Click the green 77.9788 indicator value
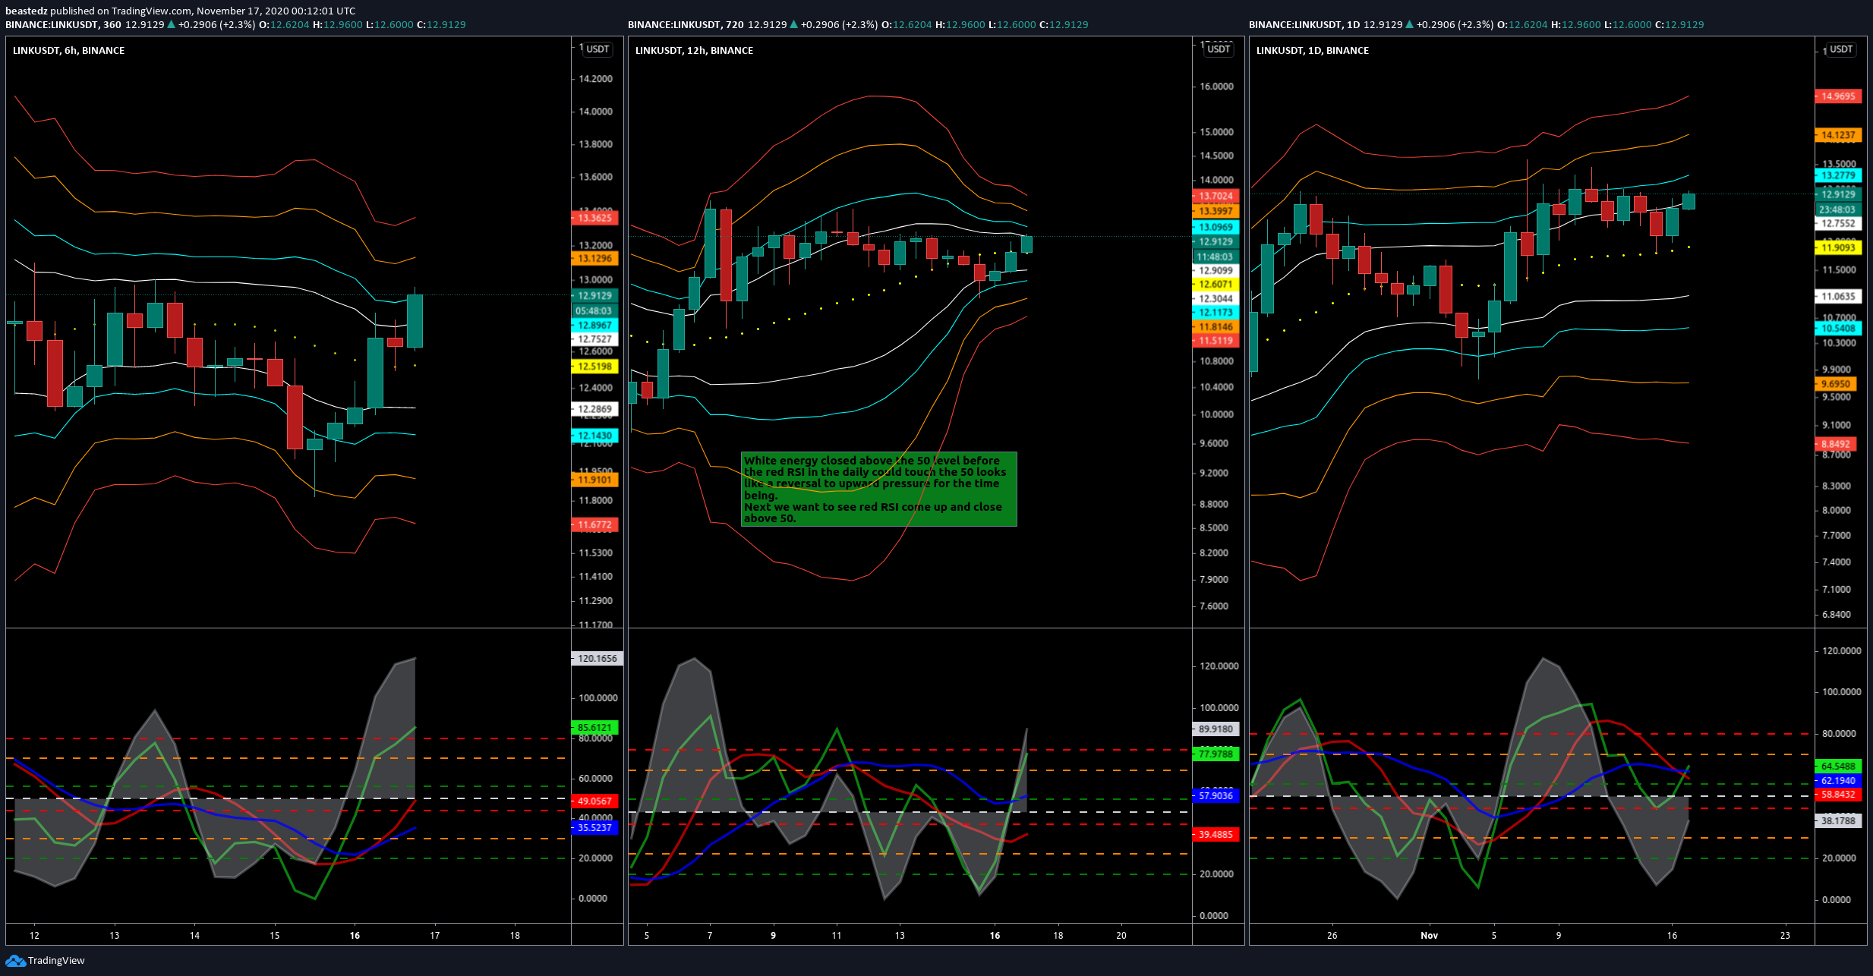 1216,754
